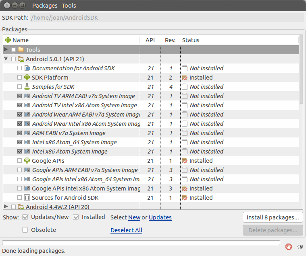Check the Samples for SDK checkbox
306x256 pixels.
click(x=19, y=86)
